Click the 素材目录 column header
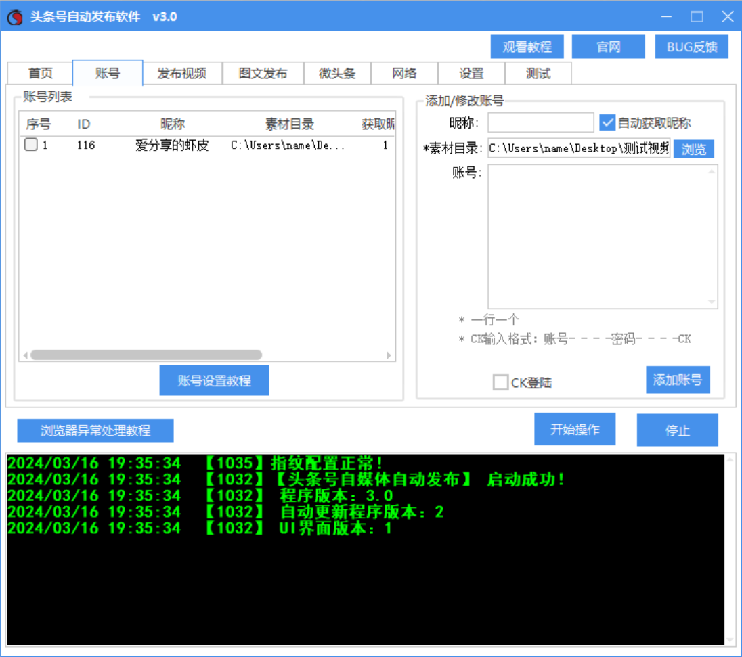Image resolution: width=742 pixels, height=657 pixels. 290,124
